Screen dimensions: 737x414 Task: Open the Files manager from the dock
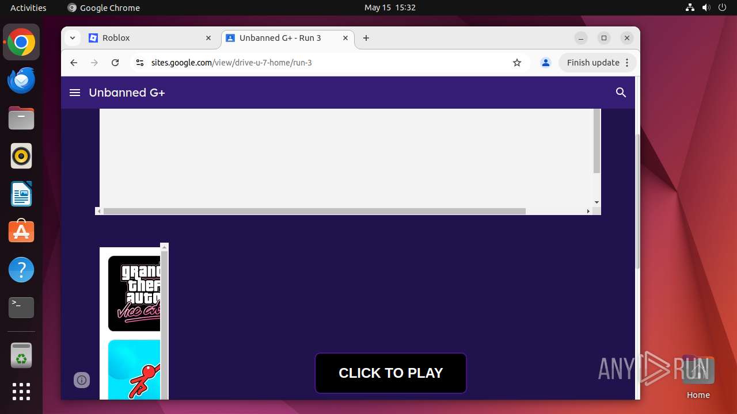pos(21,118)
